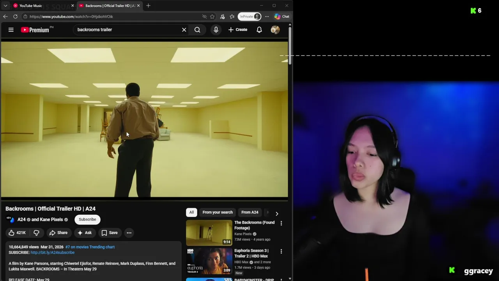Go back to previous page
The image size is (499, 281).
[x=5, y=16]
